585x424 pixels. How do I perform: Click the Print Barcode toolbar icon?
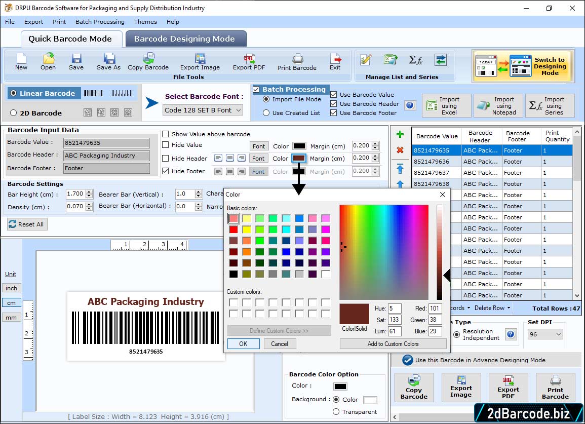coord(297,62)
